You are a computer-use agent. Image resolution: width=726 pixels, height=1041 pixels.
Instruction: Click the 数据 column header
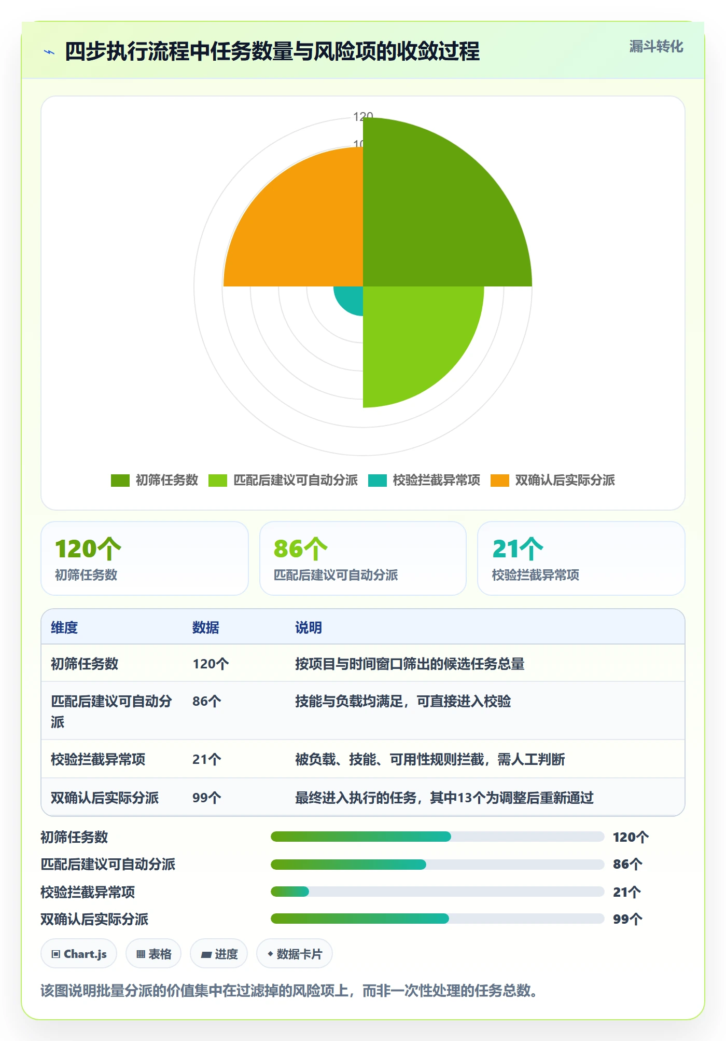coord(206,627)
